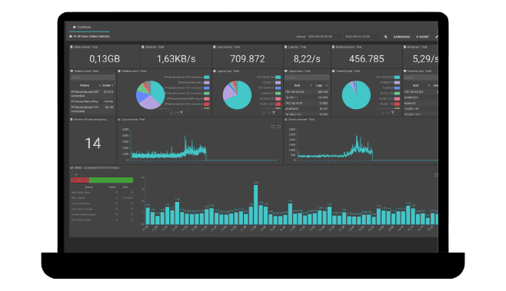The height and width of the screenshot is (291, 506).
Task: Add a new widget with + WIDGET
Action: pyautogui.click(x=422, y=37)
